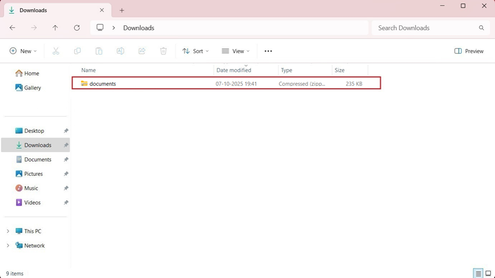
Task: Click the Delete trash can icon
Action: pyautogui.click(x=163, y=51)
